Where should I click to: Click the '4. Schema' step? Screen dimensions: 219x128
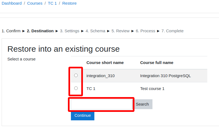(x=95, y=31)
